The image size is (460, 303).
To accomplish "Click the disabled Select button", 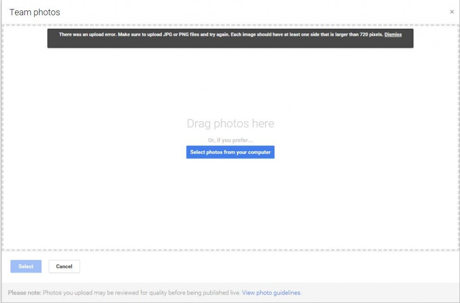I will click(x=26, y=266).
